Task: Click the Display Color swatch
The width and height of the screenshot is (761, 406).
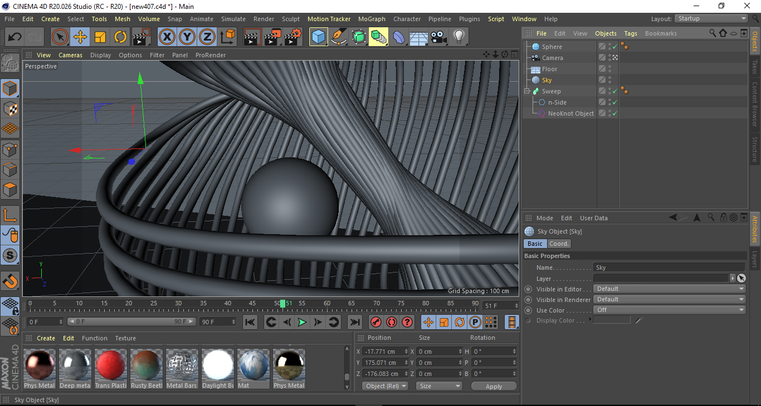Action: (x=612, y=320)
